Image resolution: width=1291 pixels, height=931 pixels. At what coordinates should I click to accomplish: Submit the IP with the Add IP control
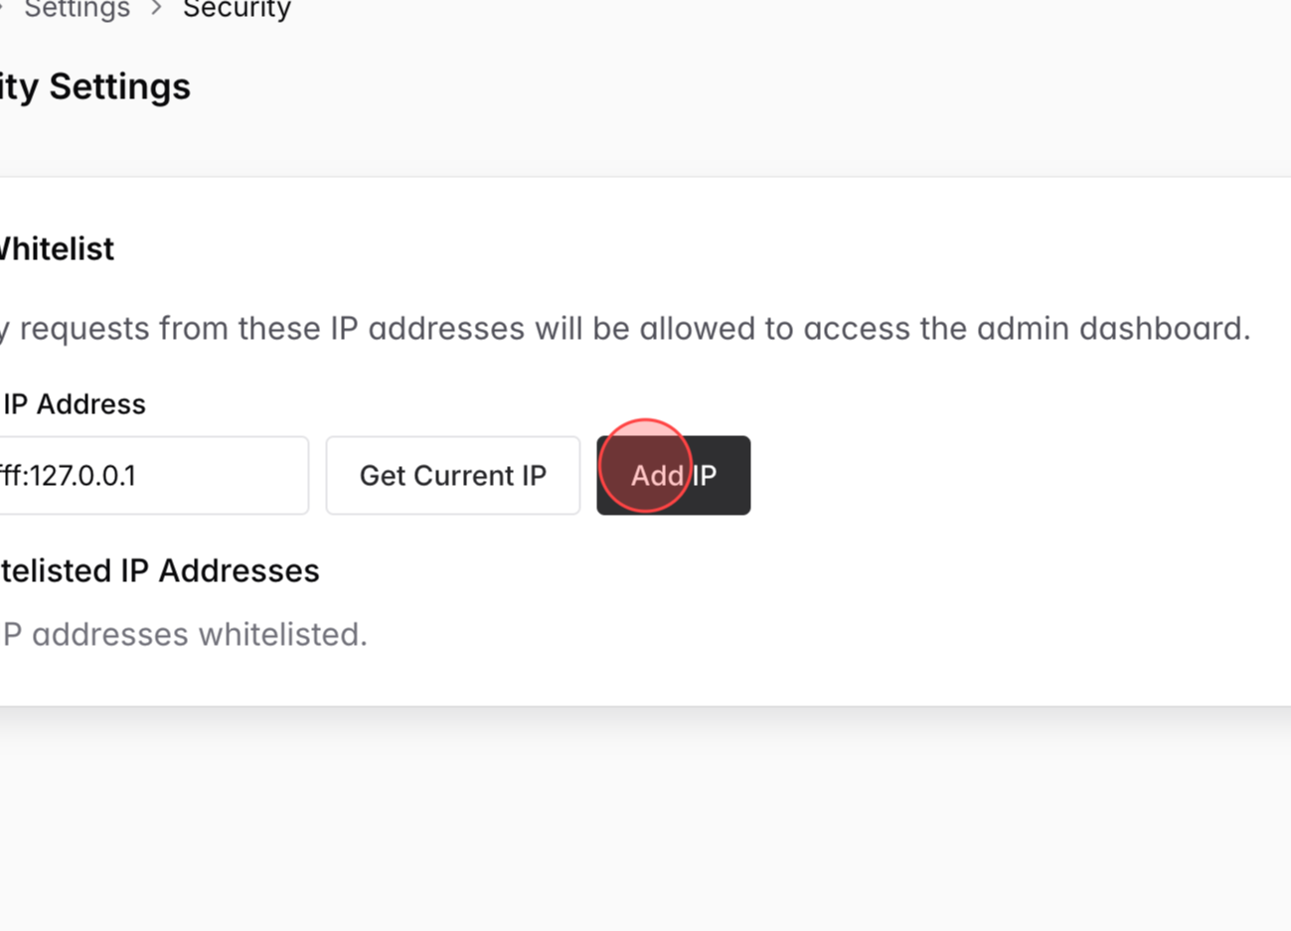click(x=673, y=475)
